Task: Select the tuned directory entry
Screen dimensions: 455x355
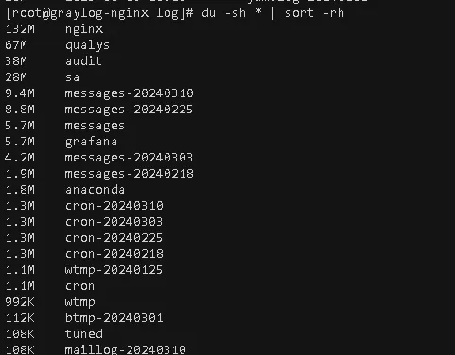Action: [84, 333]
